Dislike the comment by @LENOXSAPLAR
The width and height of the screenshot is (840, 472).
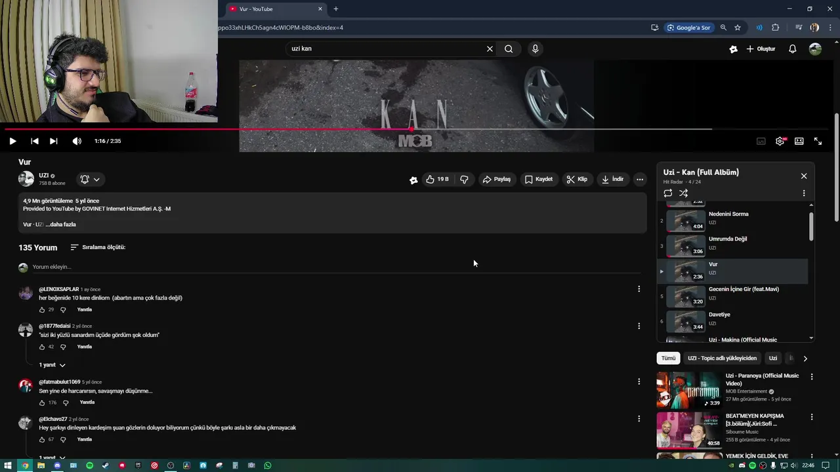(63, 309)
